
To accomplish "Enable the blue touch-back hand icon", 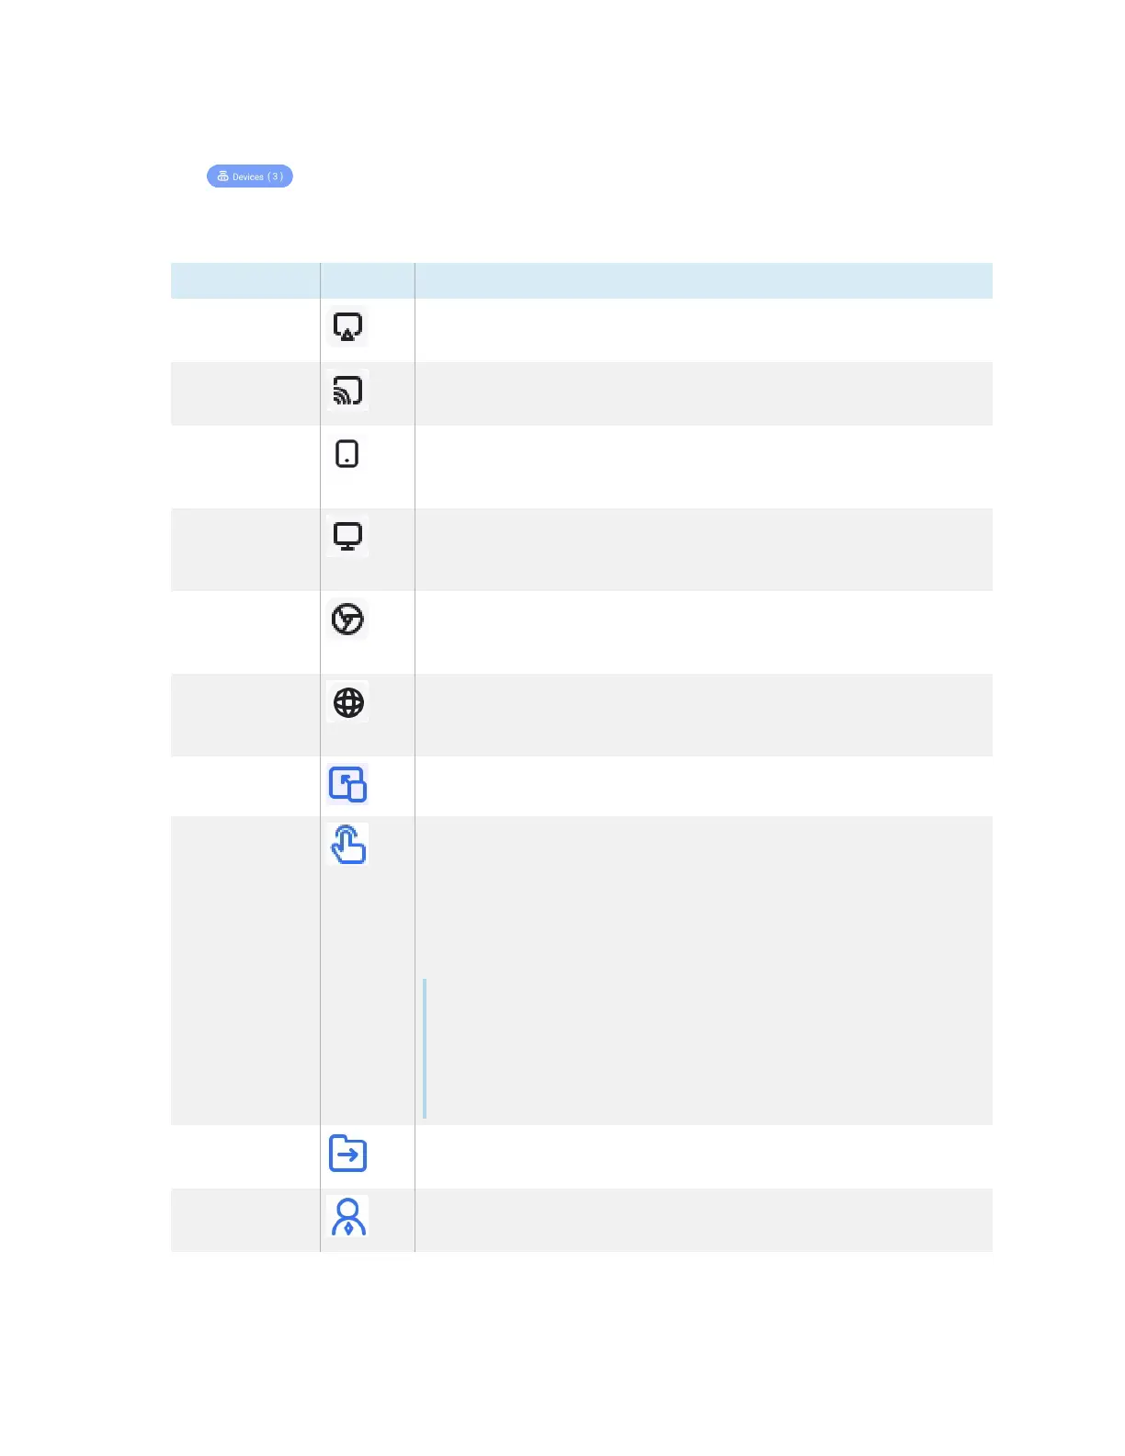I will [347, 845].
